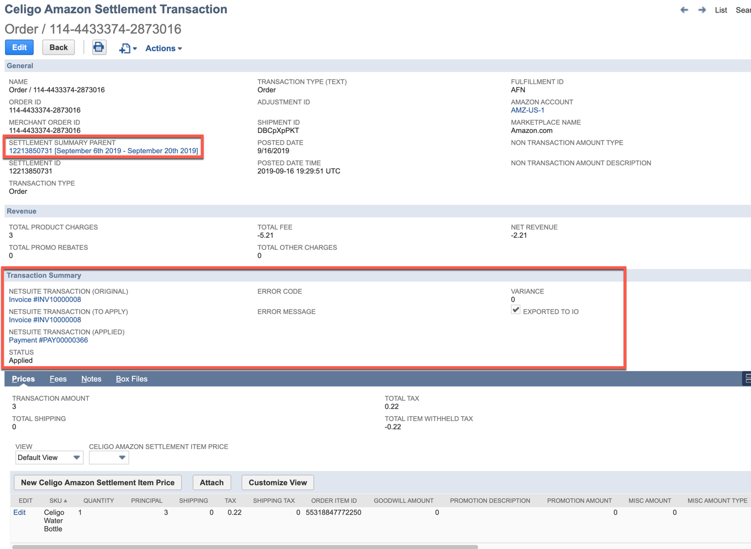Open the to-apply Invoice #INV10000008 link
Viewport: 751px width, 549px height.
(45, 320)
